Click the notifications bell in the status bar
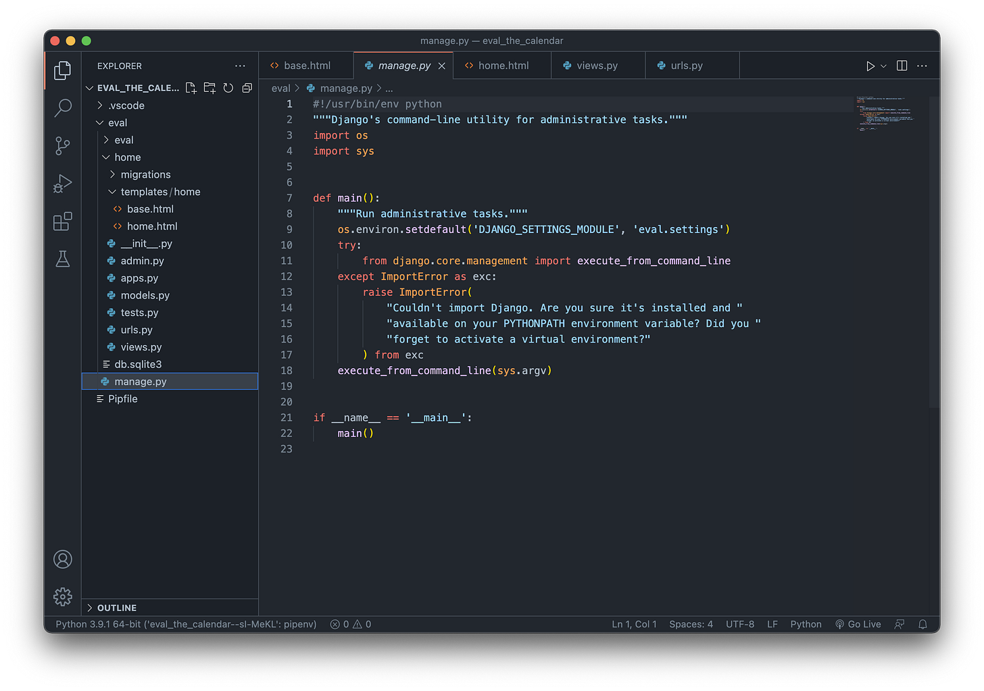 click(922, 623)
